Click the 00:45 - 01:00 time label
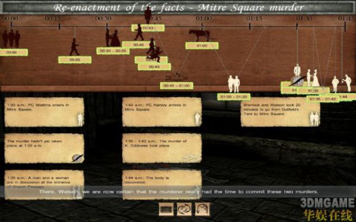The image size is (356, 222). [x=177, y=86]
